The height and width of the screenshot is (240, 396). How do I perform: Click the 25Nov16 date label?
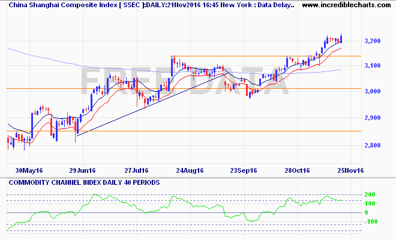(350, 170)
